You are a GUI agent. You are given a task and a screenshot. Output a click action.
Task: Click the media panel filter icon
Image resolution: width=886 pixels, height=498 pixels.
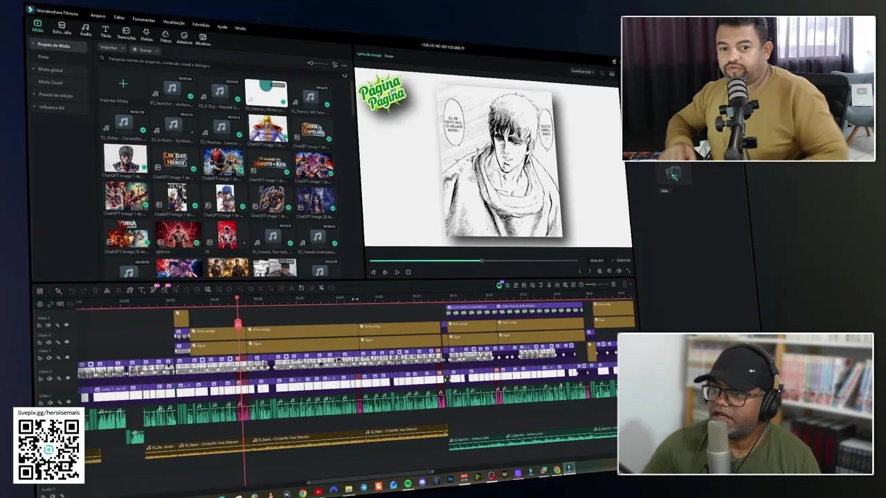pos(334,65)
